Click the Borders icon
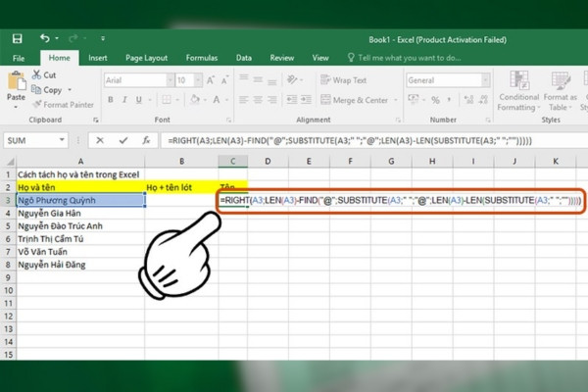The width and height of the screenshot is (588, 392). [167, 100]
